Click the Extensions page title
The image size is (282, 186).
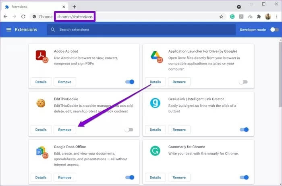[26, 30]
